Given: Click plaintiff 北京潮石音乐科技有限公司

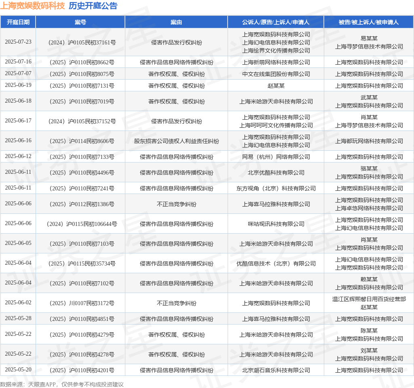Looking at the screenshot, I should click(x=276, y=371).
